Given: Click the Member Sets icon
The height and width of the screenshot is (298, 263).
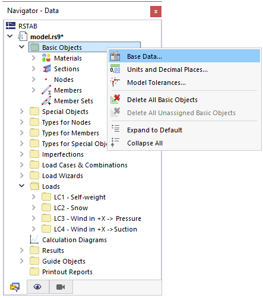Looking at the screenshot, I should coord(46,101).
